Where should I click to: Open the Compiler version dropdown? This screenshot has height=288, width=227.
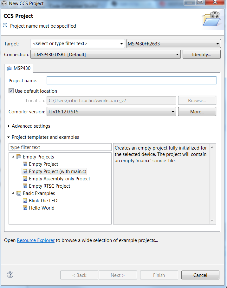tap(173, 111)
